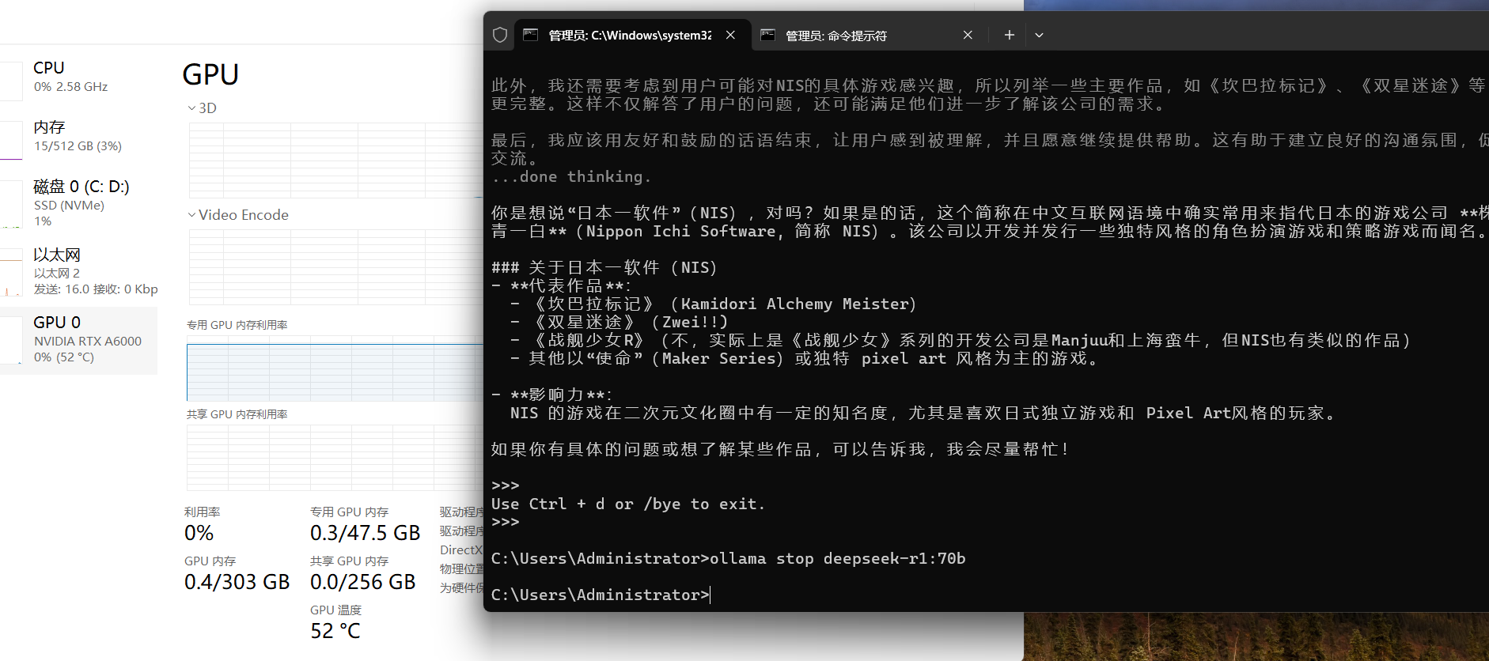Click the 发送: 16.0 接收: 0 Kbp reading
The image size is (1489, 661).
pyautogui.click(x=96, y=289)
